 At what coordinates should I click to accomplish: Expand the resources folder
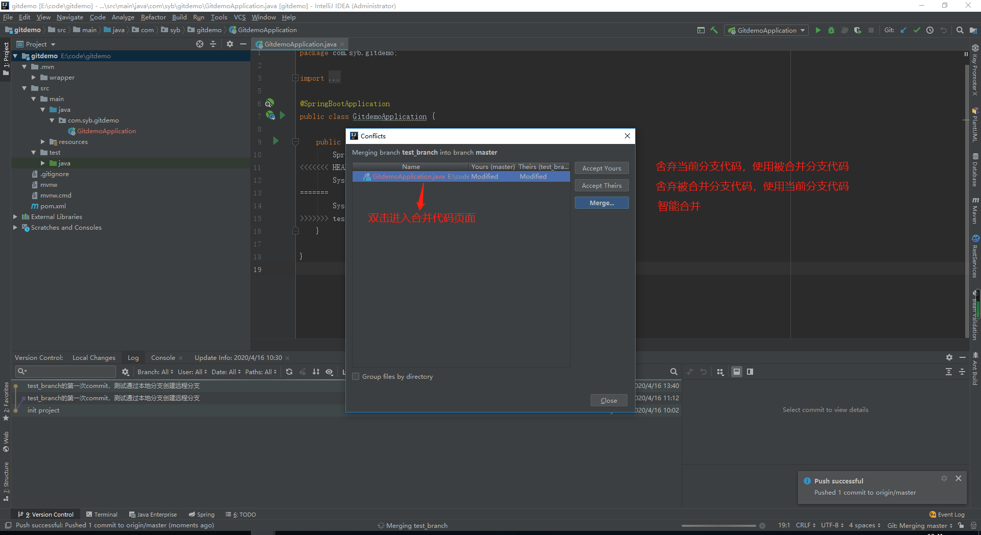pos(43,142)
